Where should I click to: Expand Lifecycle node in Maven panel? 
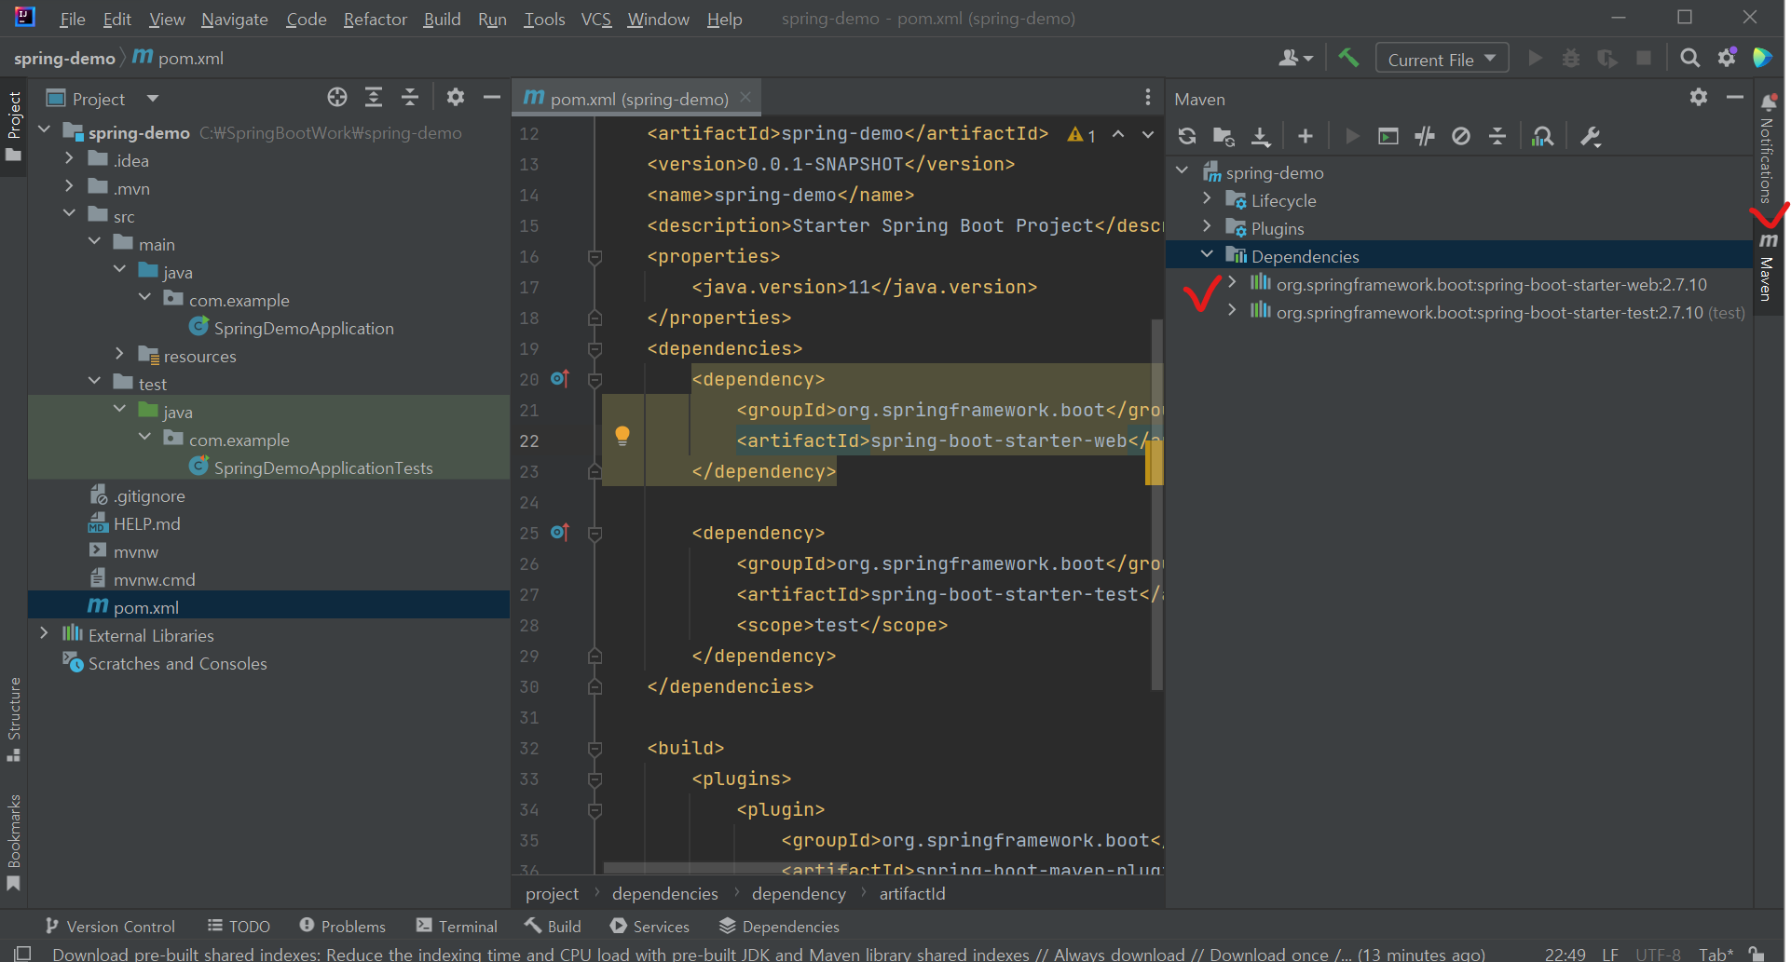click(x=1208, y=198)
